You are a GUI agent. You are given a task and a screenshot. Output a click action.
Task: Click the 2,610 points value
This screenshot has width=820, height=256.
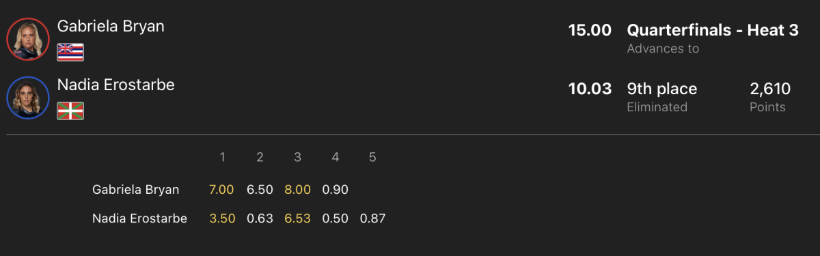pos(770,89)
